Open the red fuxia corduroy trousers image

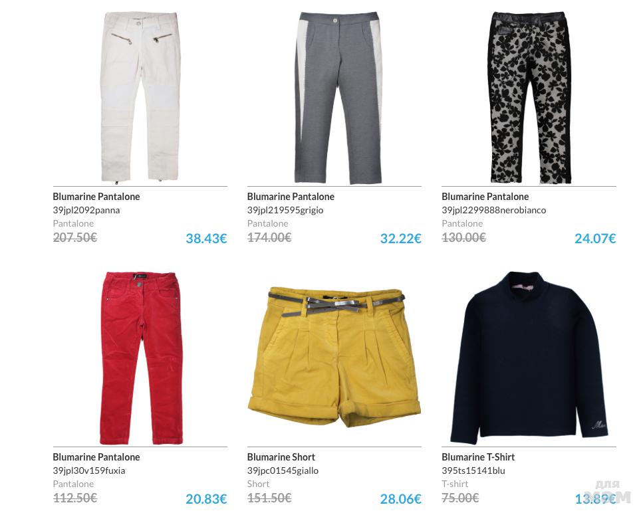click(x=140, y=358)
